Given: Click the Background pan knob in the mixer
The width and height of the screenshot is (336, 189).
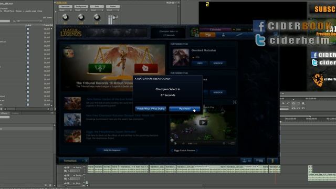Looking at the screenshot, I should tap(81, 17).
